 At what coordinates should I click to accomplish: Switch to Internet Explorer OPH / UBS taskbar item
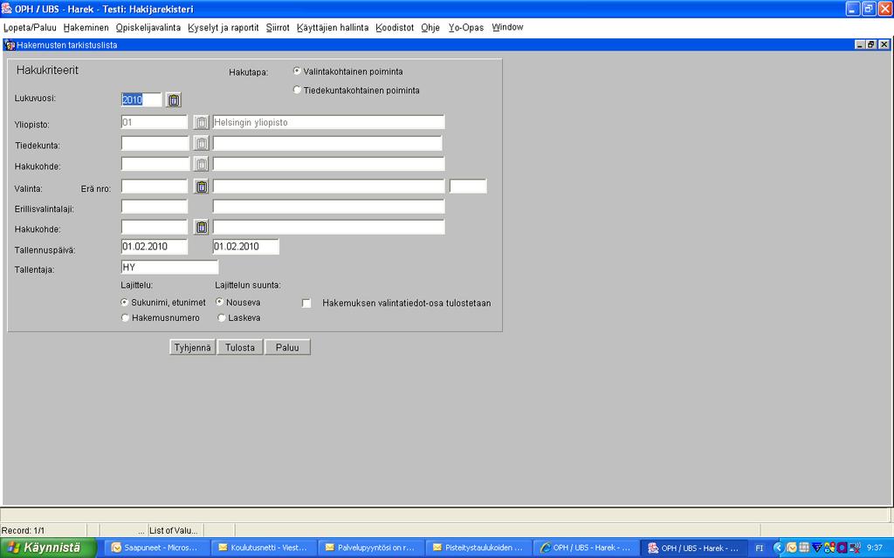pyautogui.click(x=586, y=548)
